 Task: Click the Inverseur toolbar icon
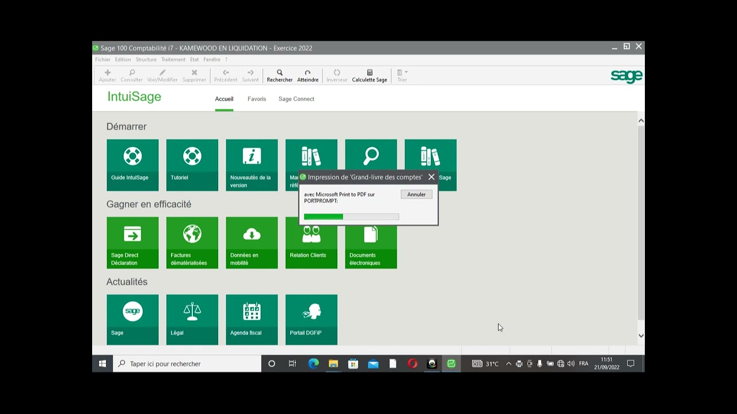point(337,76)
